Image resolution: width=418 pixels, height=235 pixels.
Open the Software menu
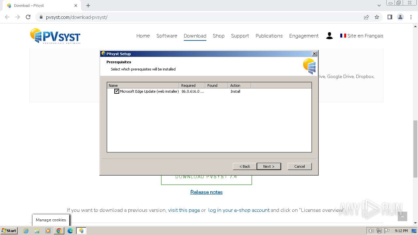click(x=167, y=36)
